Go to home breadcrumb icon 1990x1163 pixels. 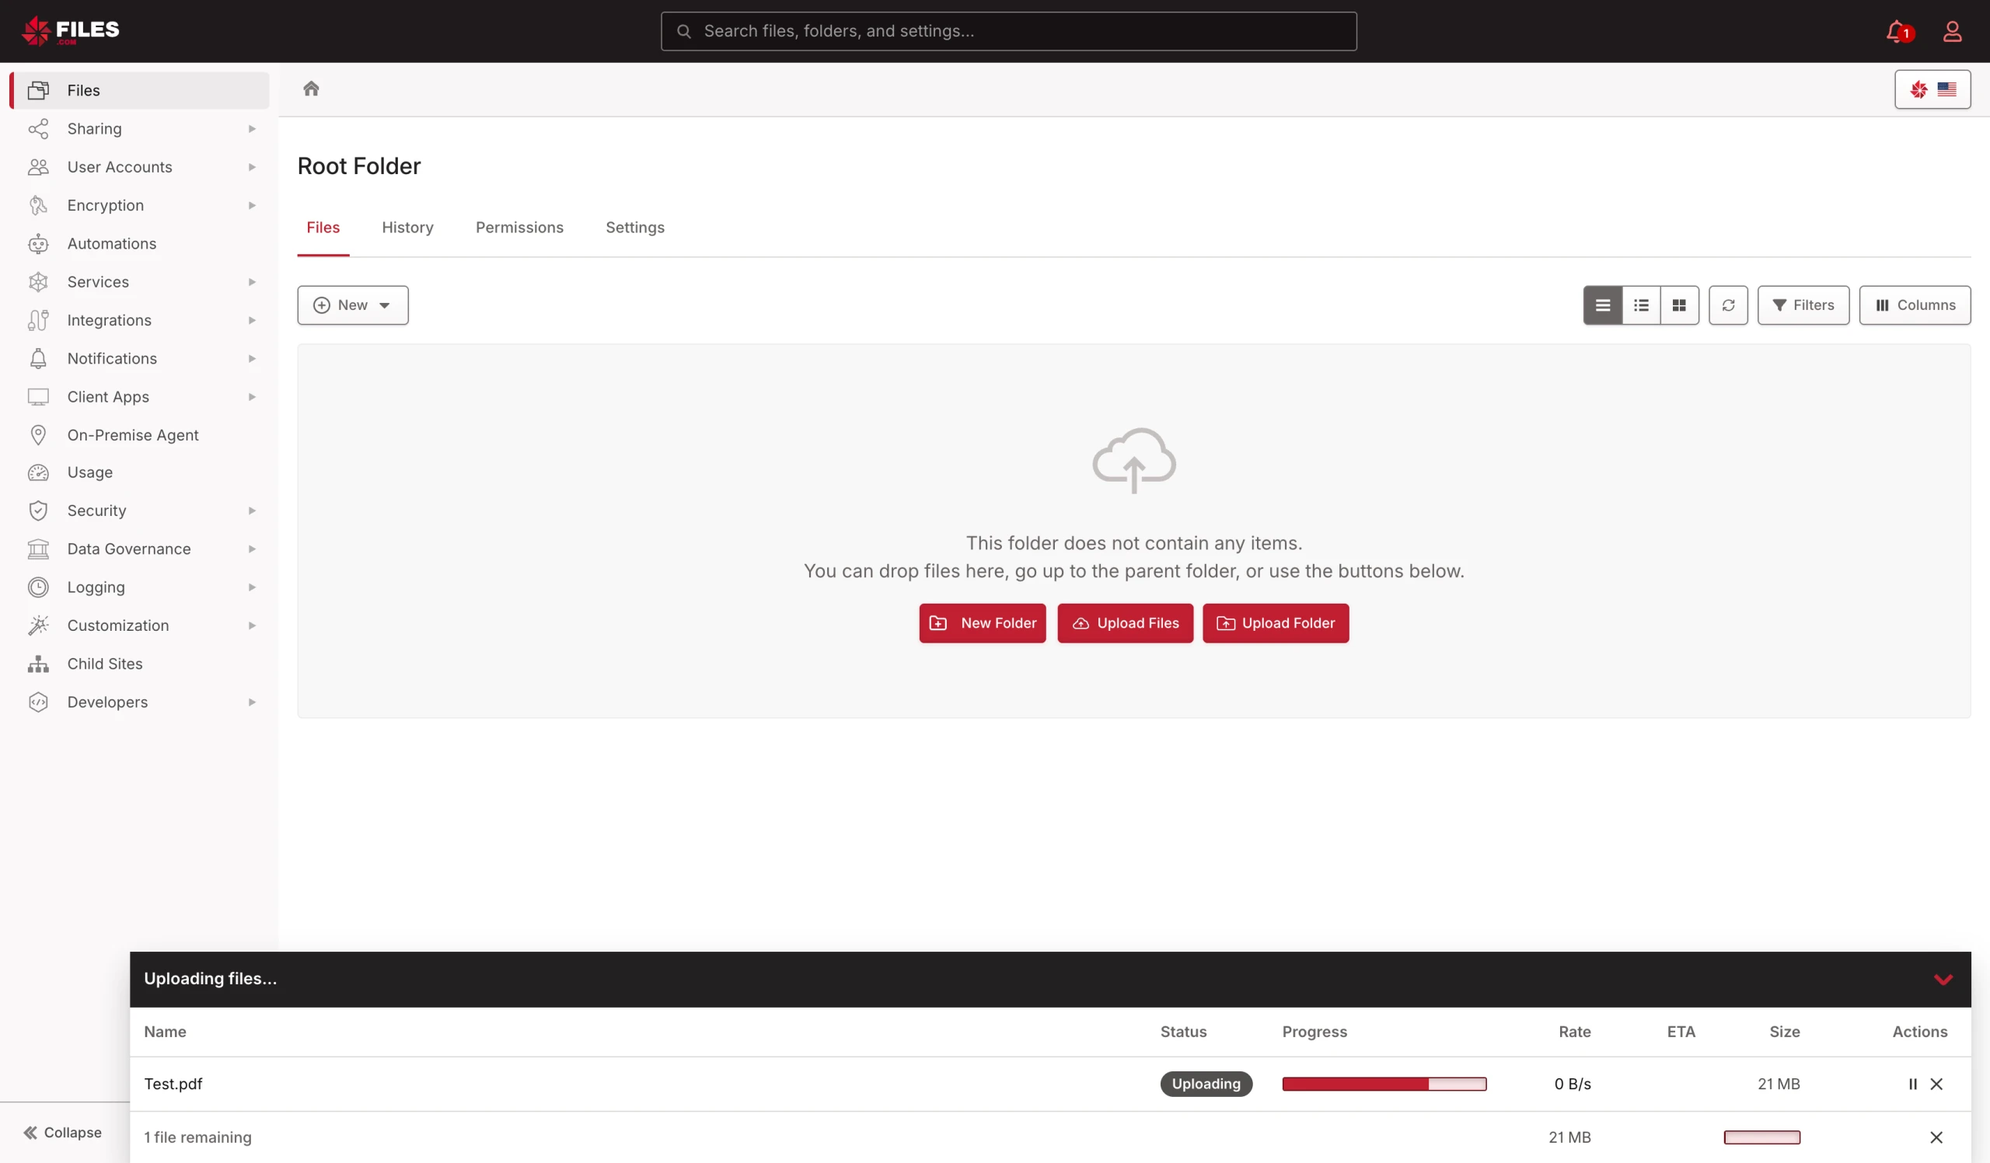click(311, 89)
